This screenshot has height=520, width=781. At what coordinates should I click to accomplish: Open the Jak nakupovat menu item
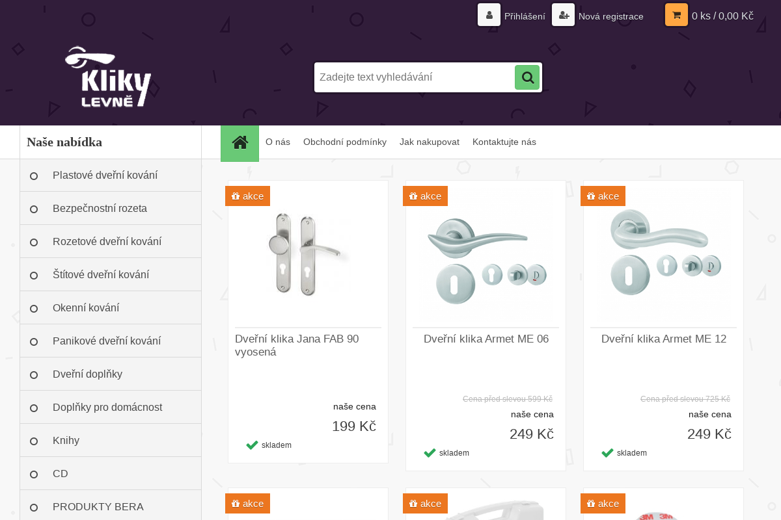click(430, 142)
